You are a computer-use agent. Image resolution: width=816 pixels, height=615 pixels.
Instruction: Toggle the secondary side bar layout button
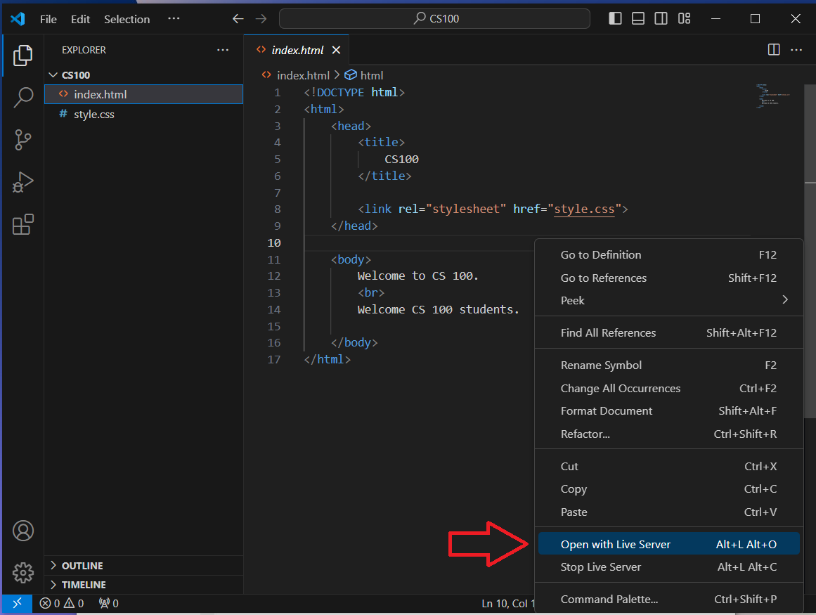pos(661,19)
